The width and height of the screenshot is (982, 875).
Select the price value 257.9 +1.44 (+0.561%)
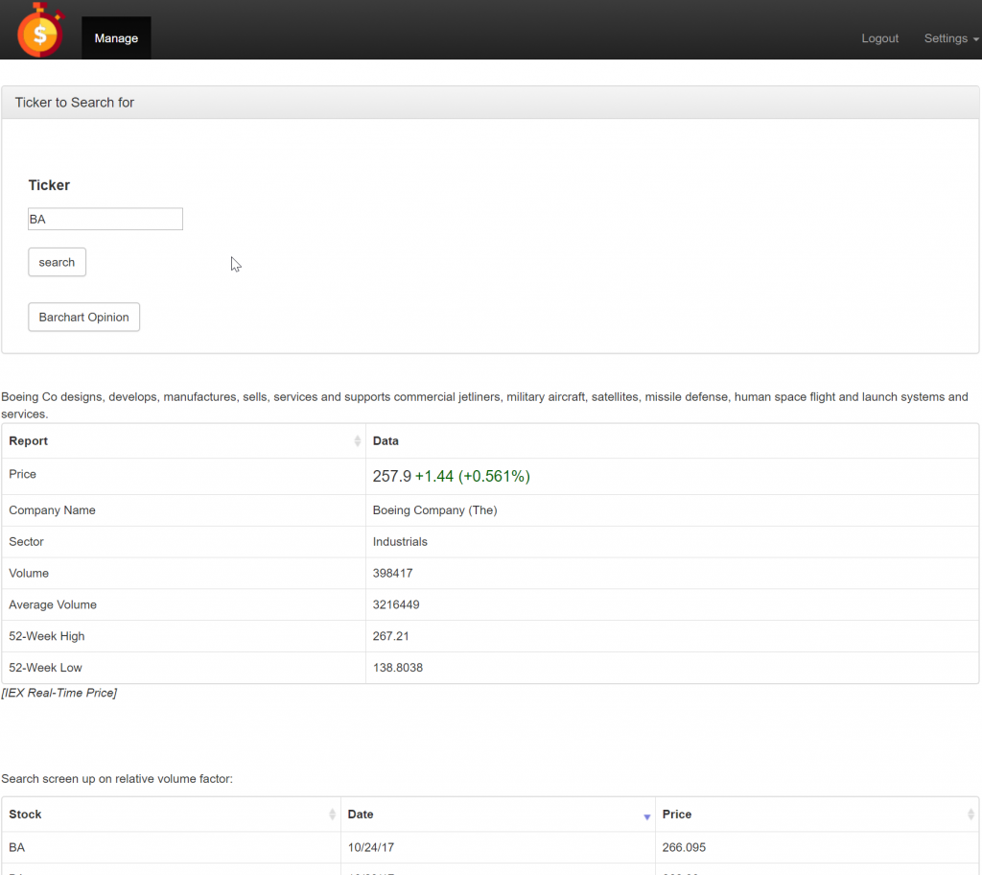pos(451,477)
